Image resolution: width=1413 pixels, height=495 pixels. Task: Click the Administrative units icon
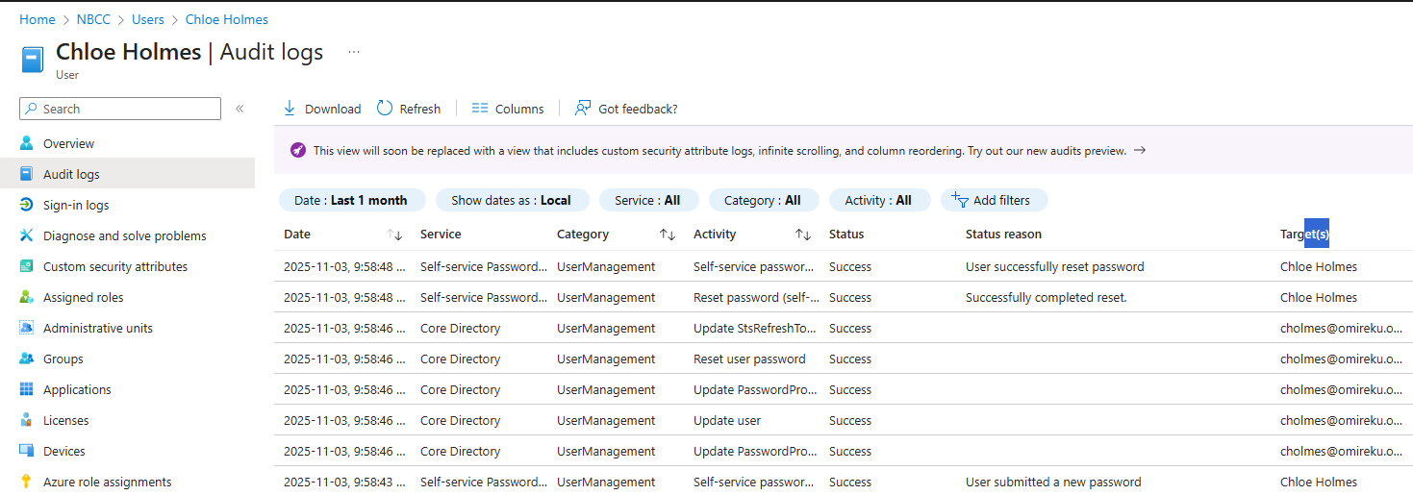click(26, 328)
